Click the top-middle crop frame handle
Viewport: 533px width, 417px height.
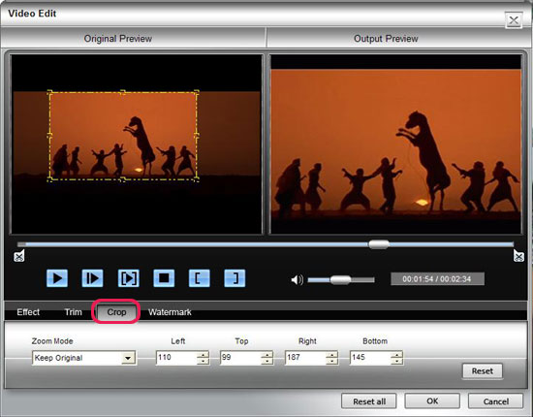coord(123,92)
